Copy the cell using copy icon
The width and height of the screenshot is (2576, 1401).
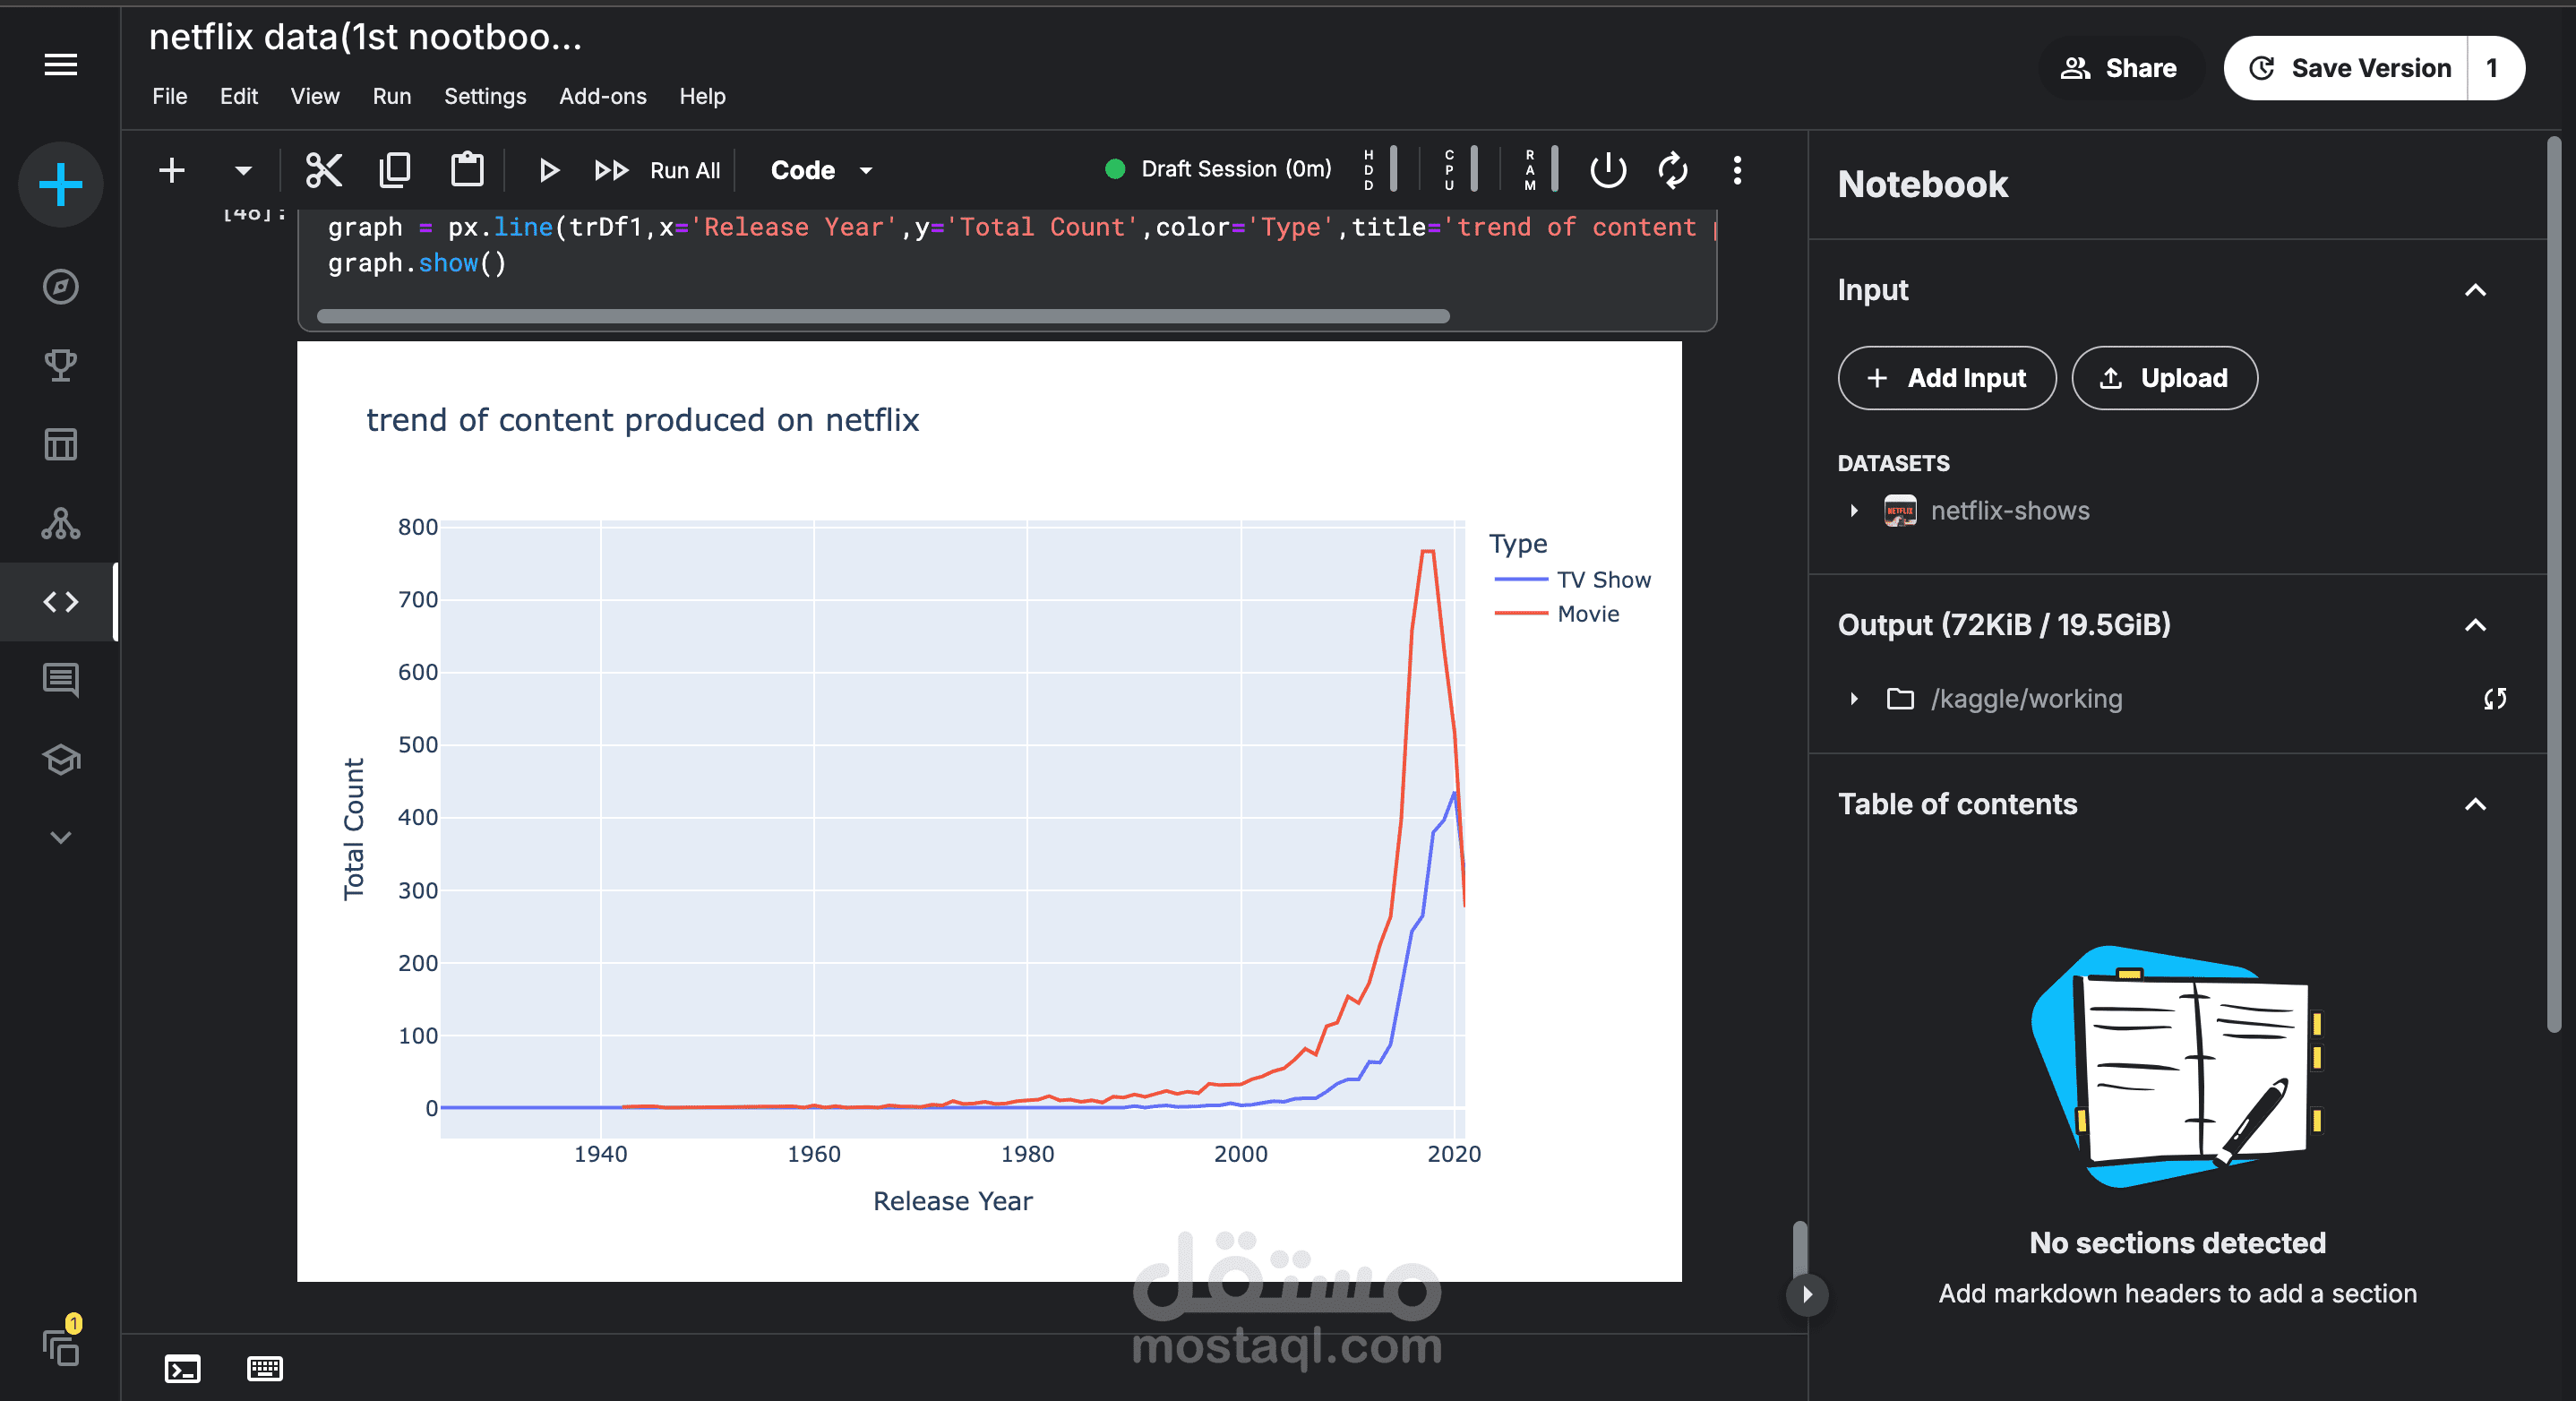395,170
